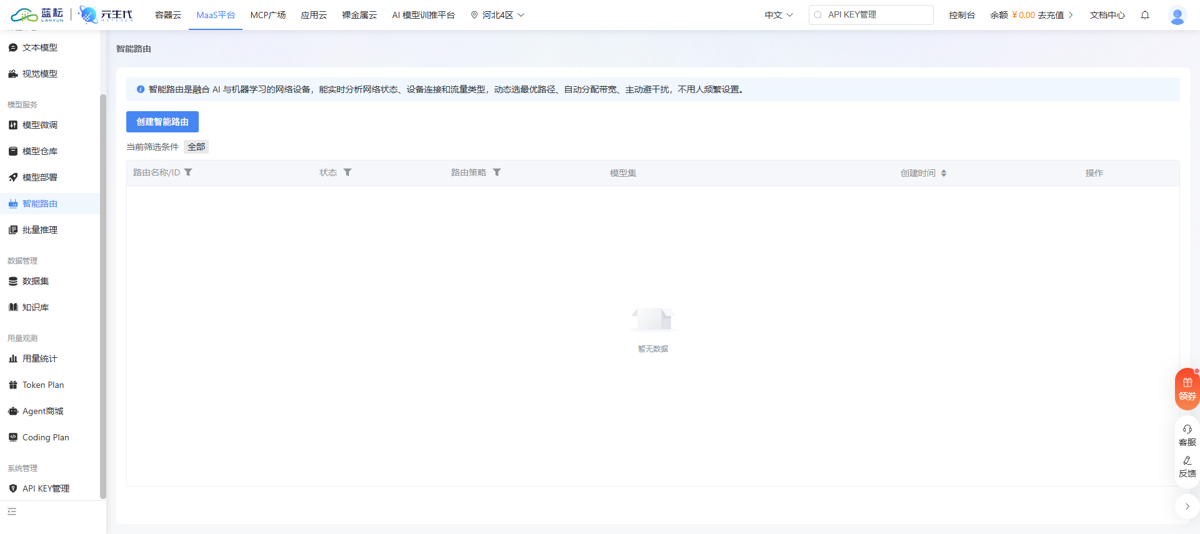This screenshot has height=534, width=1200.
Task: Click the 用量统计 bar chart icon
Action: (x=13, y=358)
